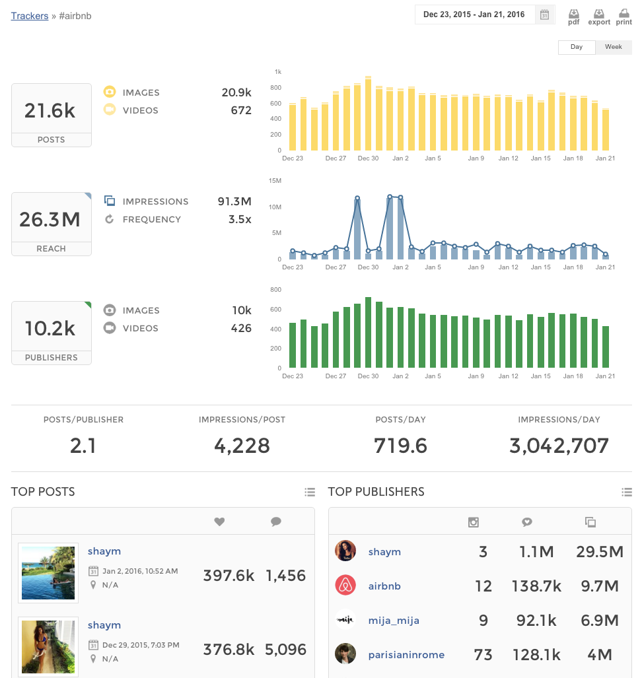Click the tallest yellow bar in Posts chart

(x=368, y=114)
